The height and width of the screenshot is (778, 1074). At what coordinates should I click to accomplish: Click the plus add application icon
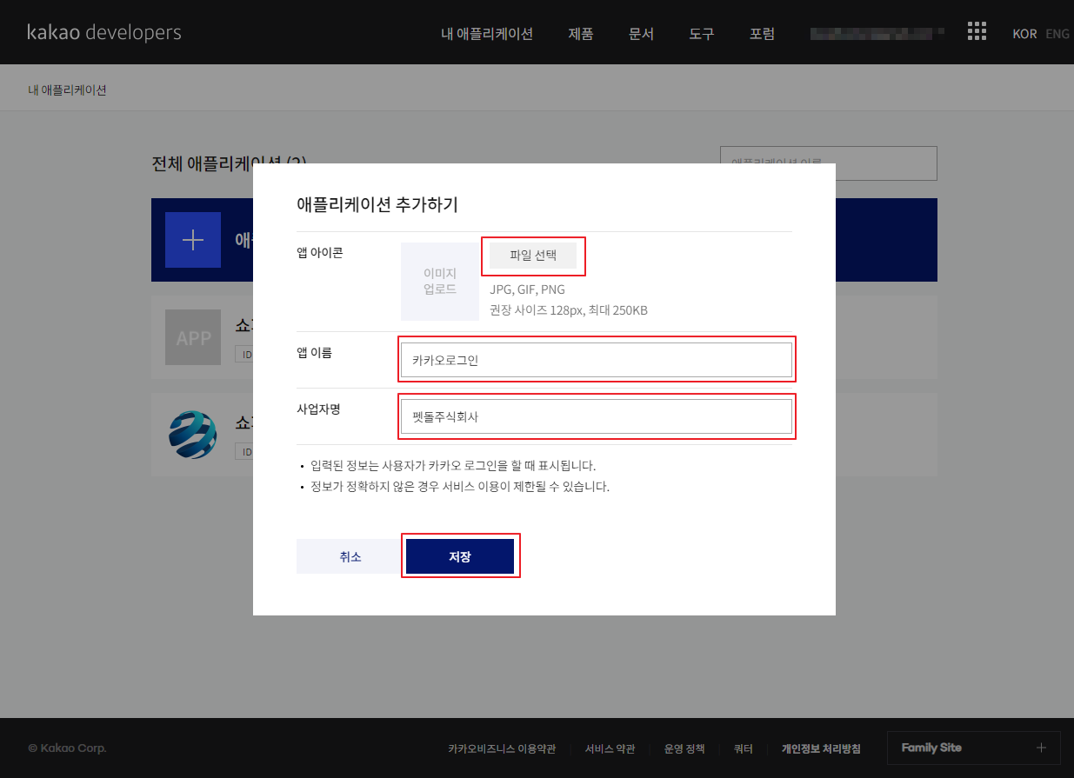click(x=193, y=240)
